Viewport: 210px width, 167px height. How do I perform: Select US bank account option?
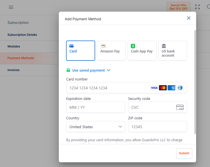[x=173, y=50]
